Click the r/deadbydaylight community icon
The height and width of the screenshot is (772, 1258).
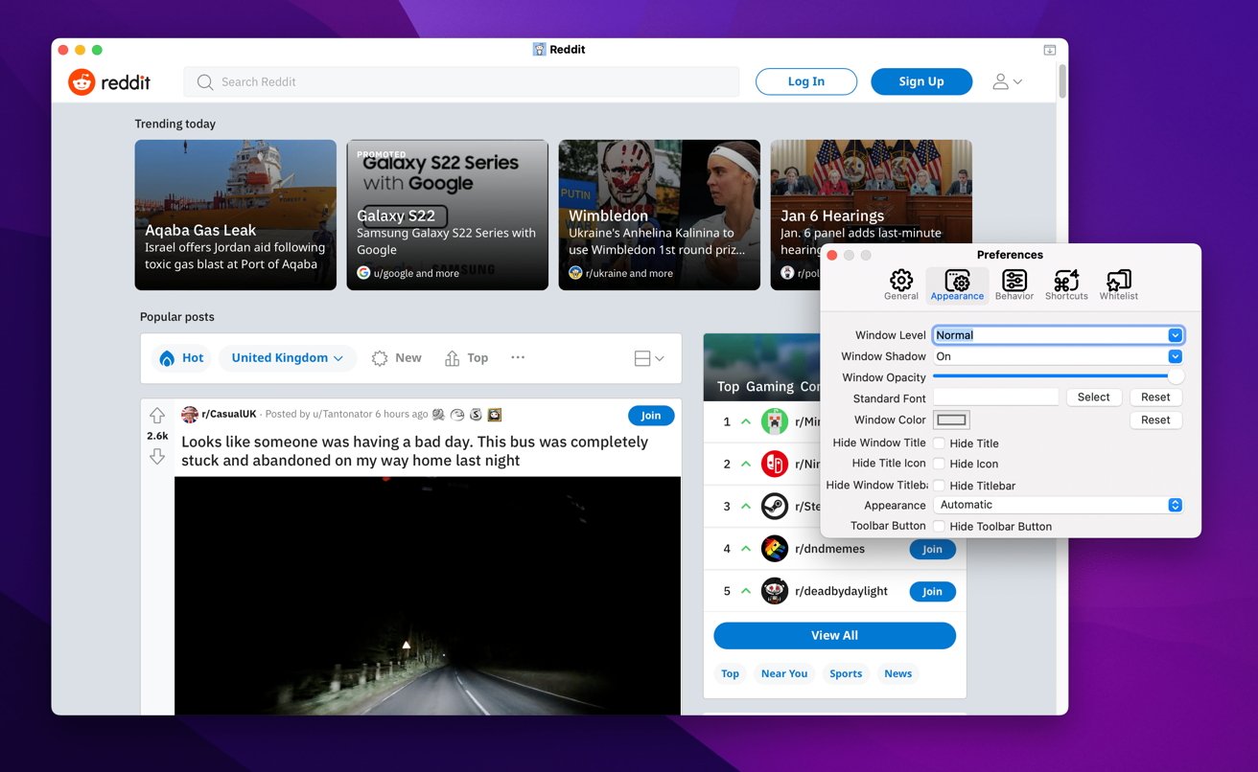tap(775, 591)
